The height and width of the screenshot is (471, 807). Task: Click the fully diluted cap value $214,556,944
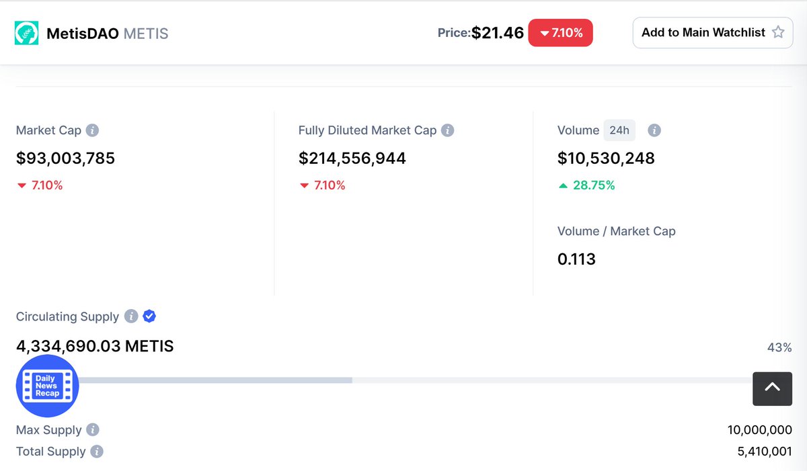352,159
